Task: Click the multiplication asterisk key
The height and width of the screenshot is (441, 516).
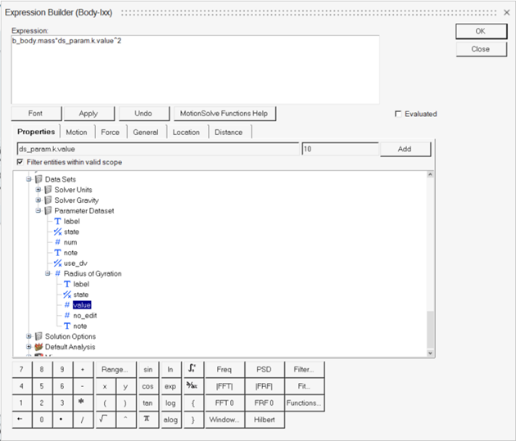Action: [82, 403]
